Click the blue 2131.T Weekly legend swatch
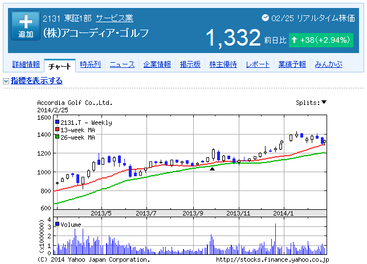The width and height of the screenshot is (367, 264). click(57, 122)
